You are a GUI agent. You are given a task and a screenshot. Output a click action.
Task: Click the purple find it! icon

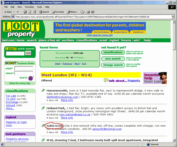tap(31, 78)
